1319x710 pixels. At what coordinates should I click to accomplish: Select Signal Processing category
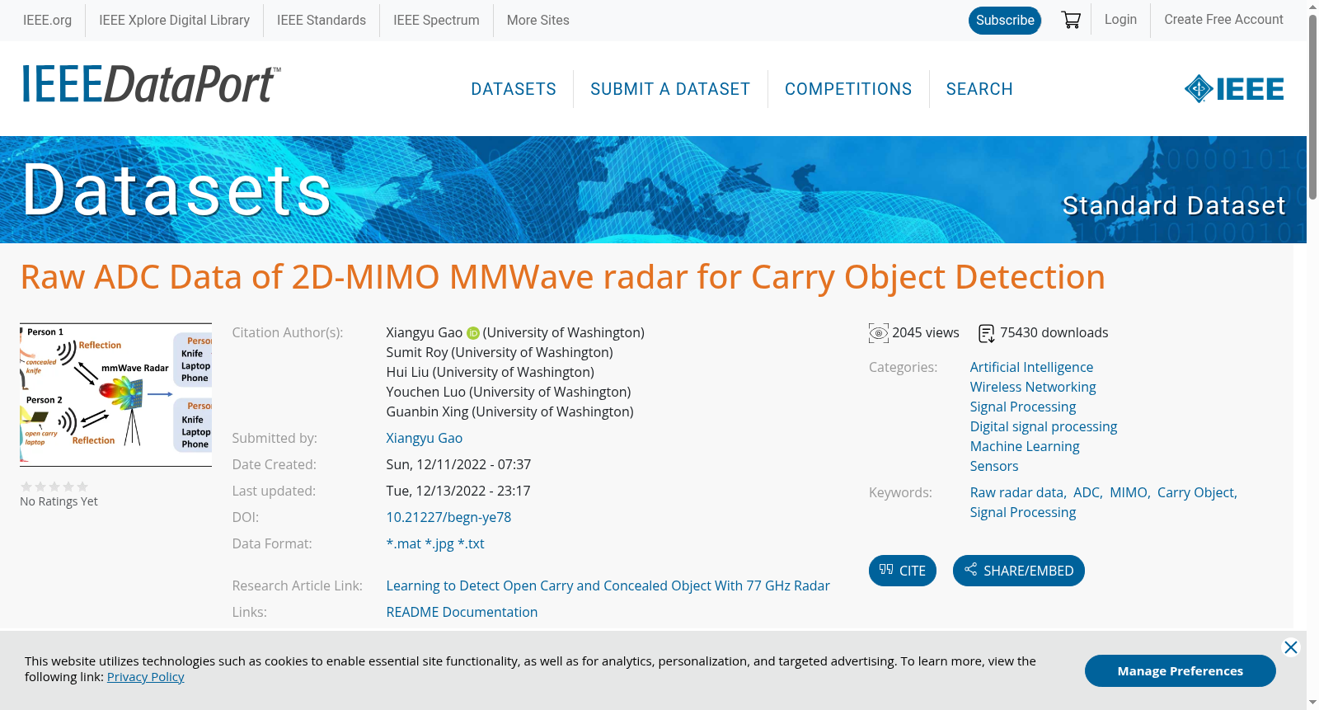[x=1023, y=407]
